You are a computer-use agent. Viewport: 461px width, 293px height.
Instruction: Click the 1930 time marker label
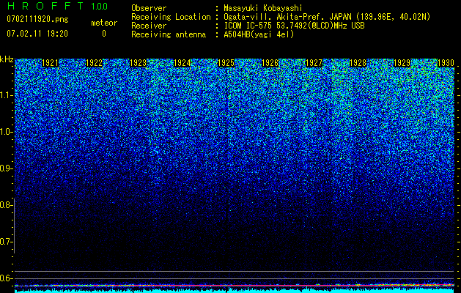446,63
